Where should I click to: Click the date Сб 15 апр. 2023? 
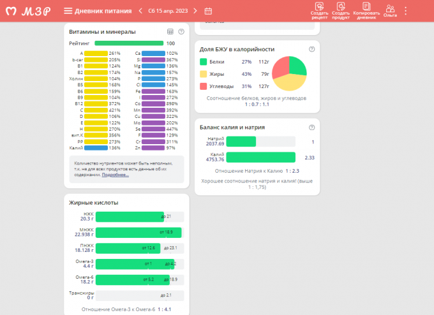coord(168,11)
